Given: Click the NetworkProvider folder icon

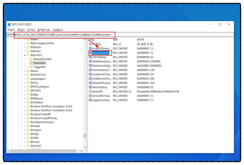Looking at the screenshot, I should pyautogui.click(x=31, y=59).
